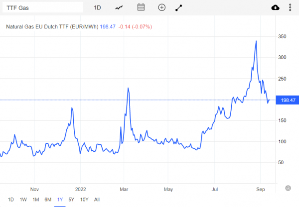Screen dimensions: 299x207
Task: Click the TTF Gas search field
Action: [43, 7]
